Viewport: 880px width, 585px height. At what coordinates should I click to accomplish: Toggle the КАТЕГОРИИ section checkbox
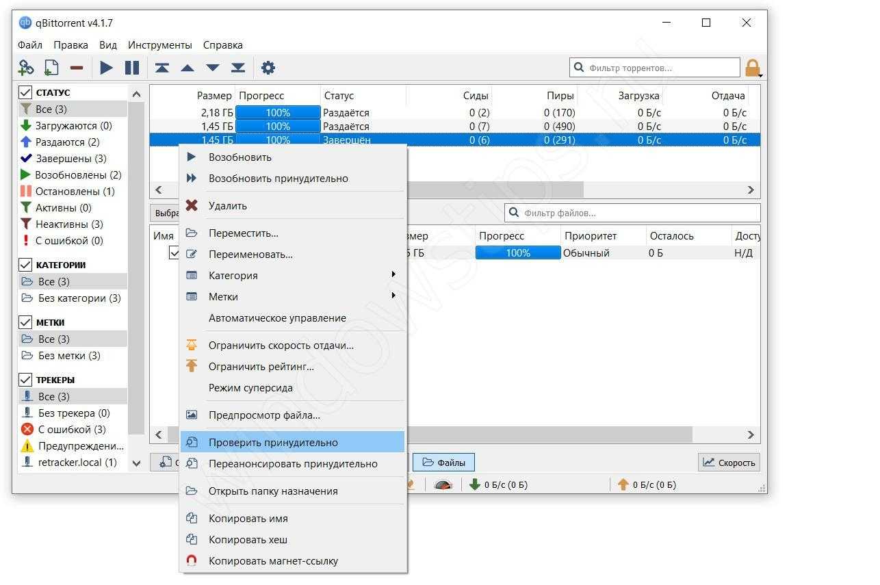25,265
